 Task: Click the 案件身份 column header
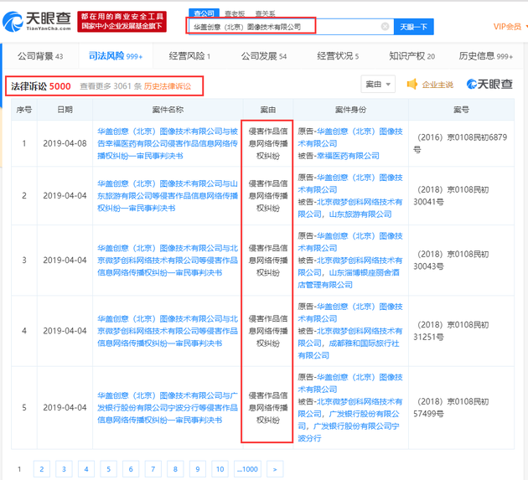click(350, 110)
